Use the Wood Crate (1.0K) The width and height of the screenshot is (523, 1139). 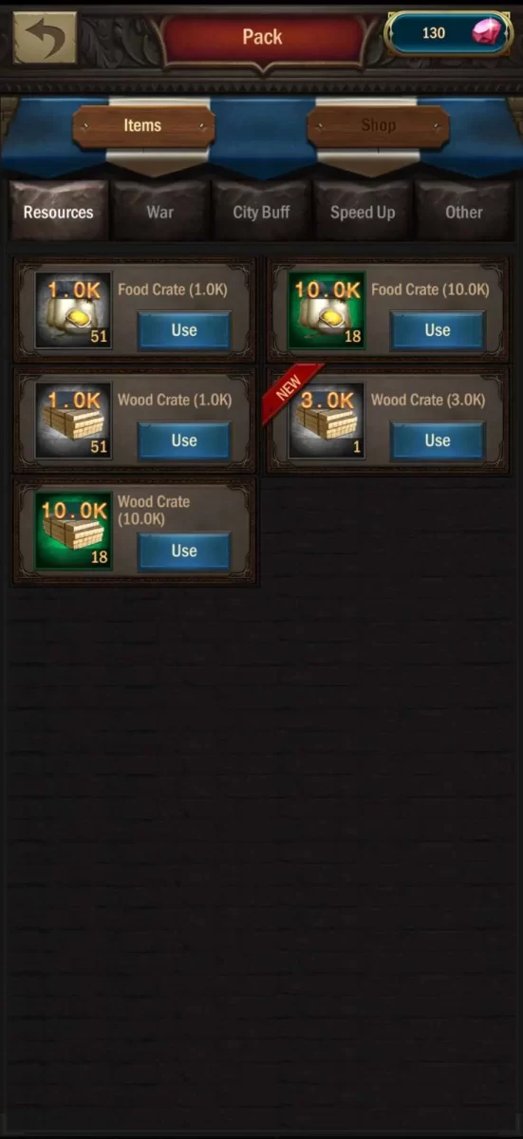[x=184, y=440]
